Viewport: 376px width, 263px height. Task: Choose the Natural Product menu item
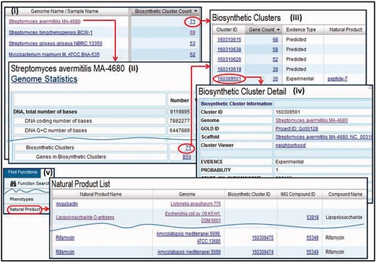[25, 210]
